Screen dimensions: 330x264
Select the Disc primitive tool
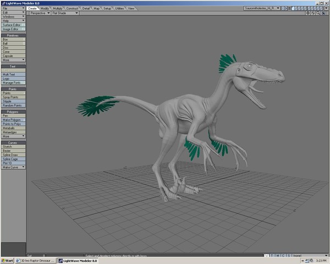click(13, 48)
